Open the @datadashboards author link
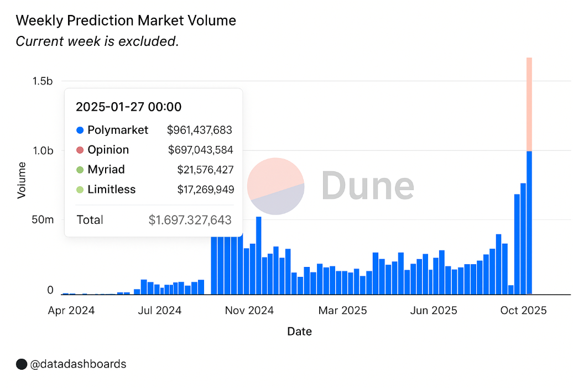573x388 pixels. (x=77, y=364)
